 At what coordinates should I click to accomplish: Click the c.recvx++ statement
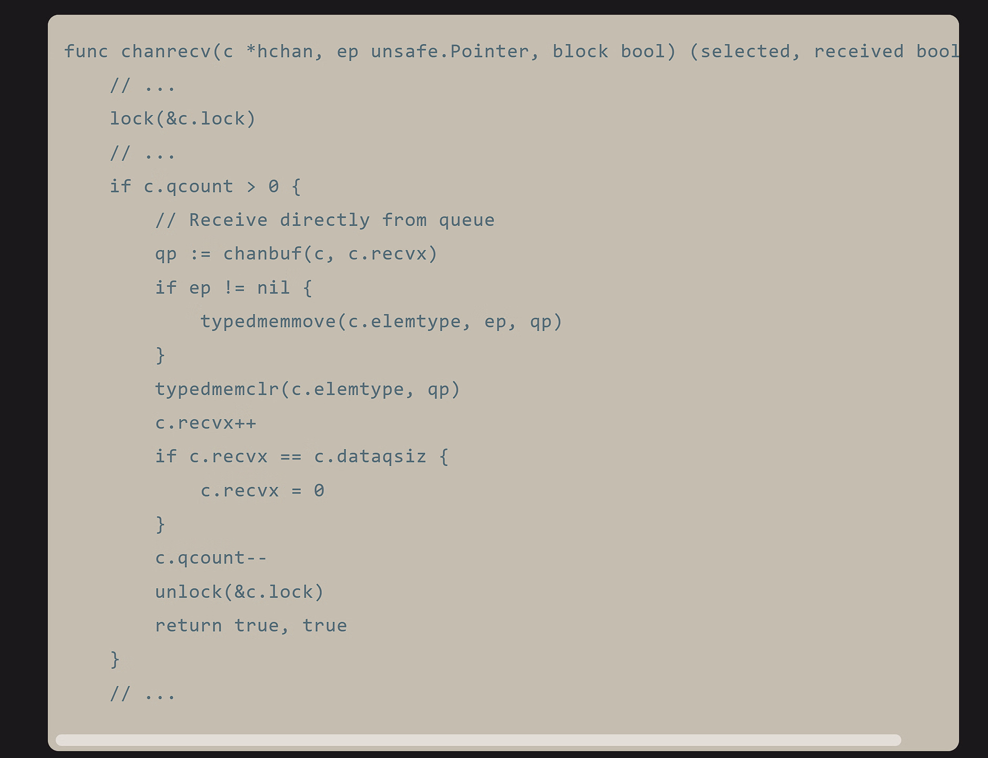[x=205, y=423]
